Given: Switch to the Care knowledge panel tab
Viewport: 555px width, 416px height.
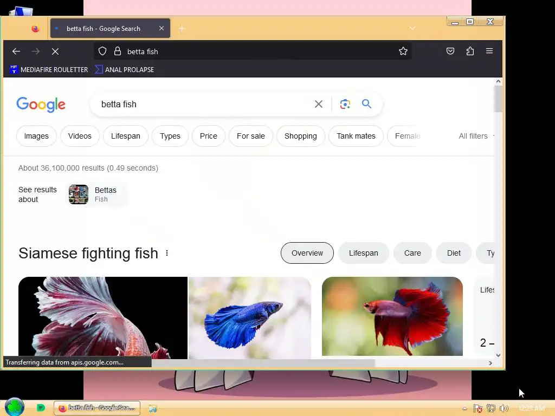Looking at the screenshot, I should (412, 253).
